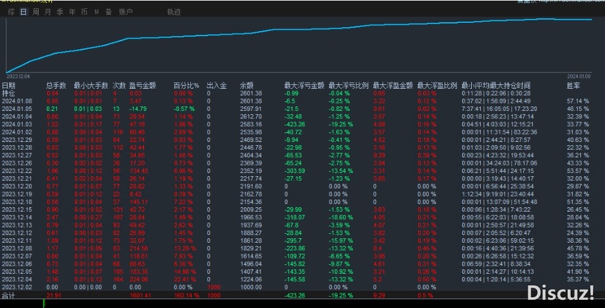Switch to the 季 quarterly tab

pyautogui.click(x=60, y=12)
